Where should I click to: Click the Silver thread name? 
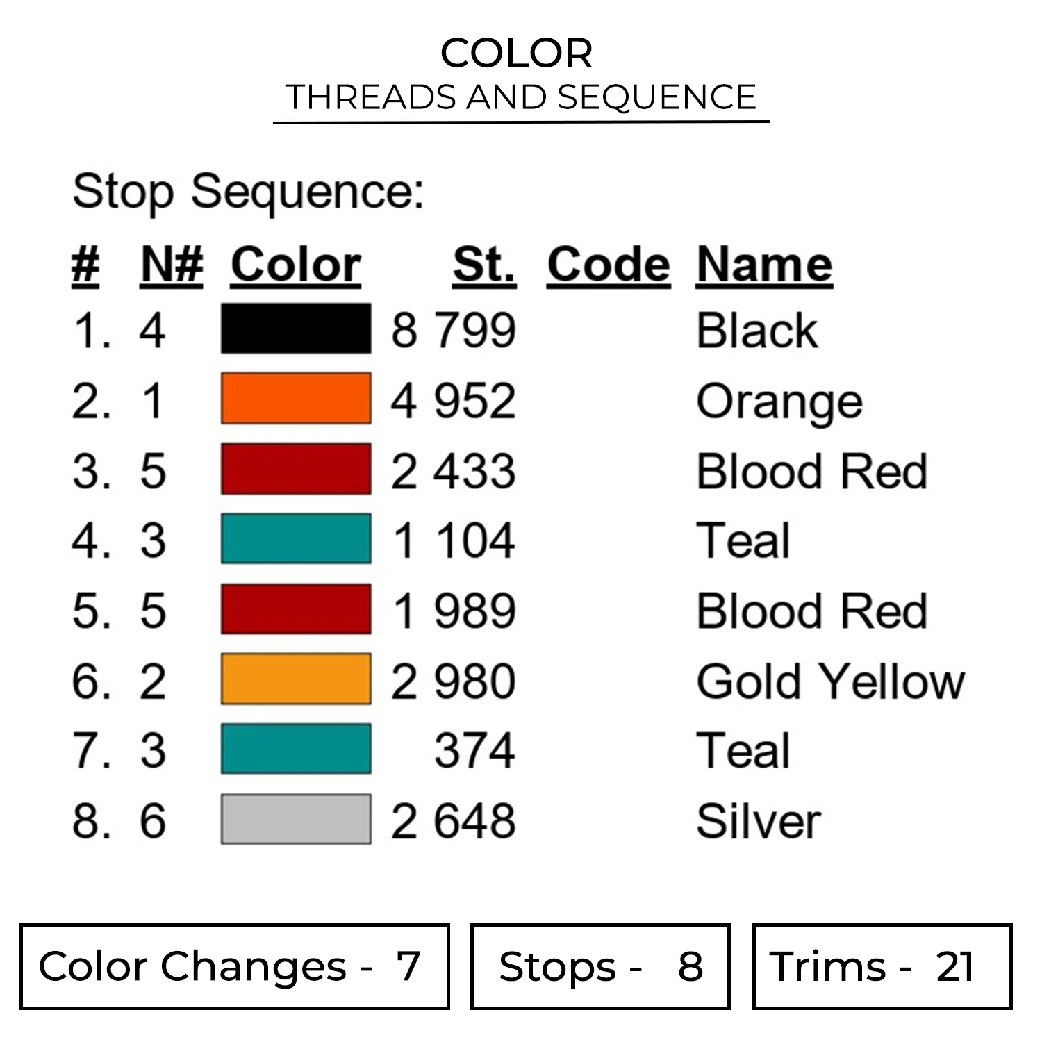[x=759, y=821]
